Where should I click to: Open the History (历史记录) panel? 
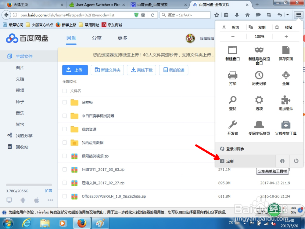(259, 76)
